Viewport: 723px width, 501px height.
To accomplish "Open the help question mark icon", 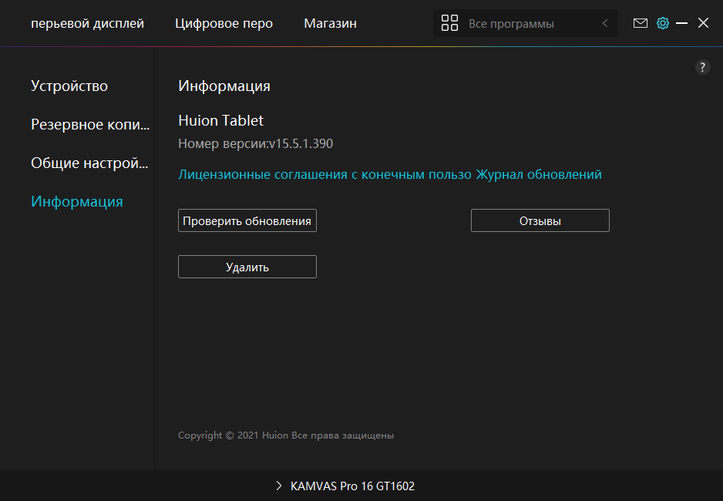I will [x=702, y=67].
